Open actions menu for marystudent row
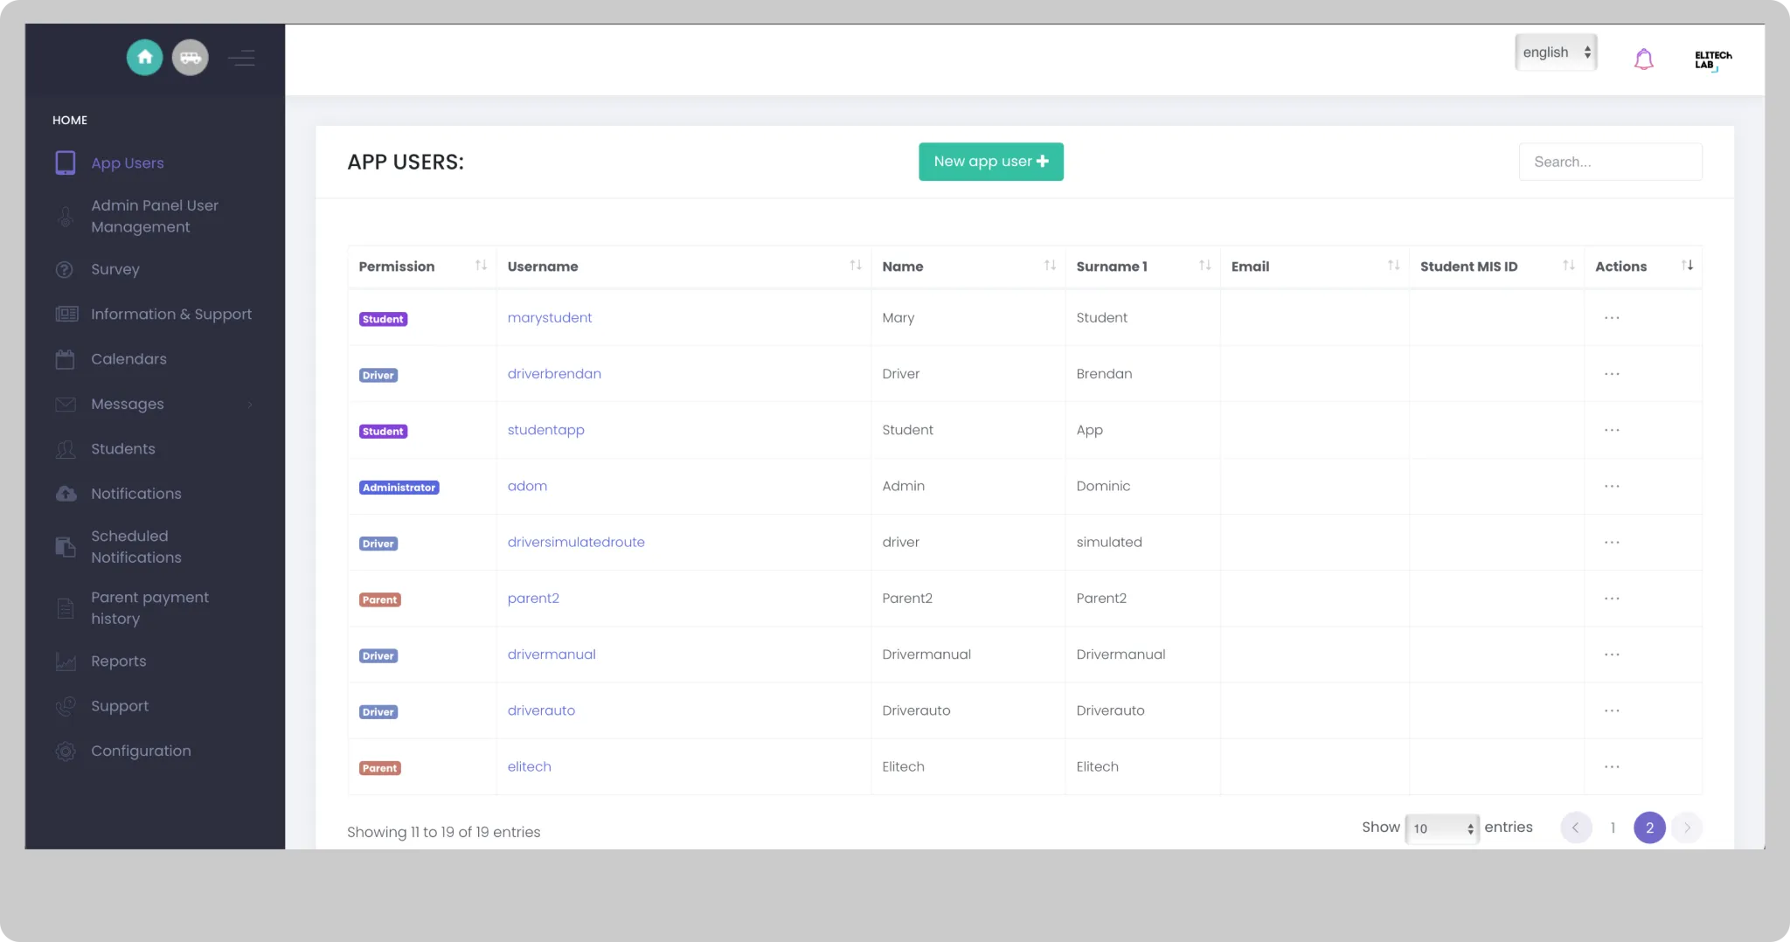 coord(1612,318)
